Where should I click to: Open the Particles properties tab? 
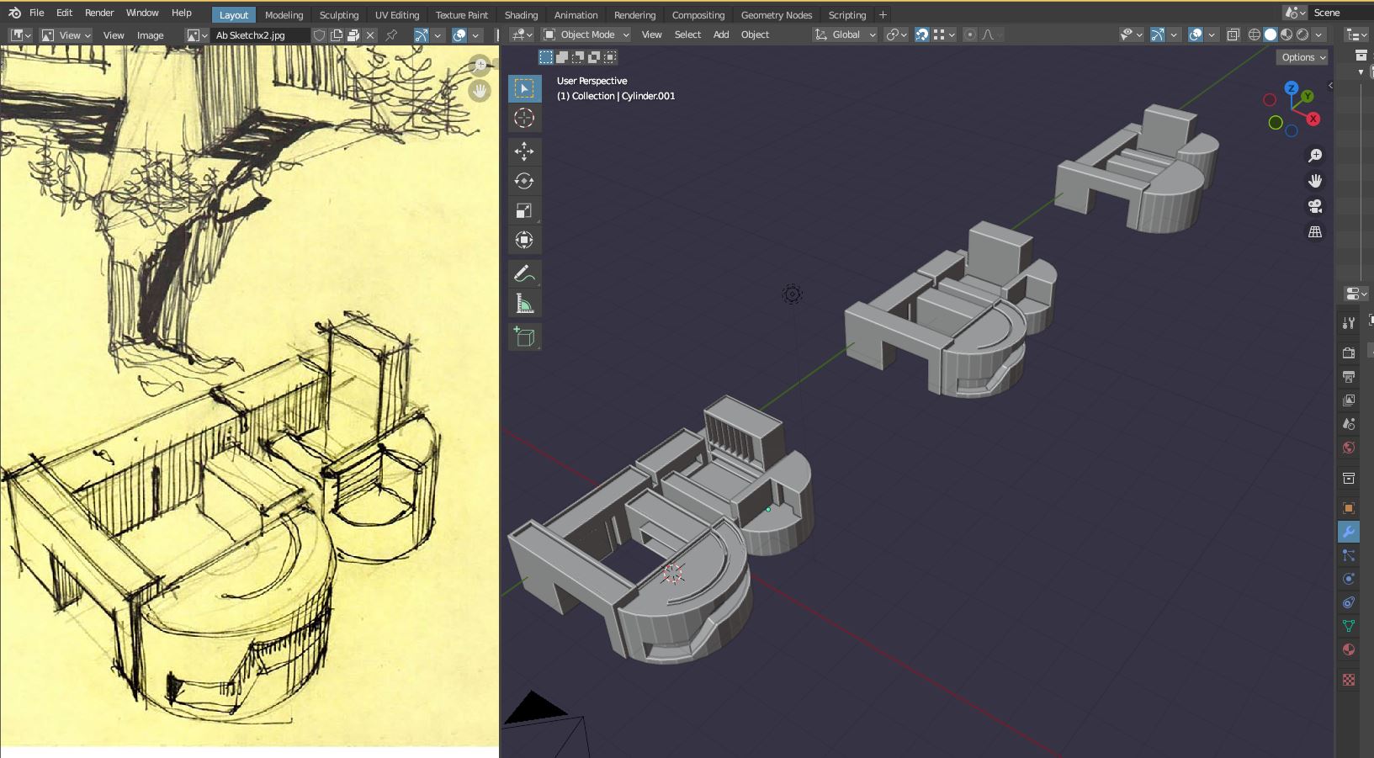coord(1349,555)
